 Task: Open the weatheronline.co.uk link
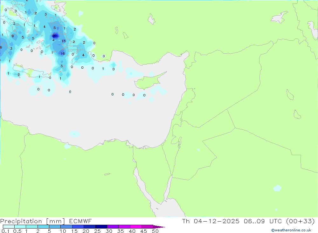(291, 230)
